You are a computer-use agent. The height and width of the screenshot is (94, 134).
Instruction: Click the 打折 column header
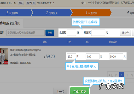(69, 42)
